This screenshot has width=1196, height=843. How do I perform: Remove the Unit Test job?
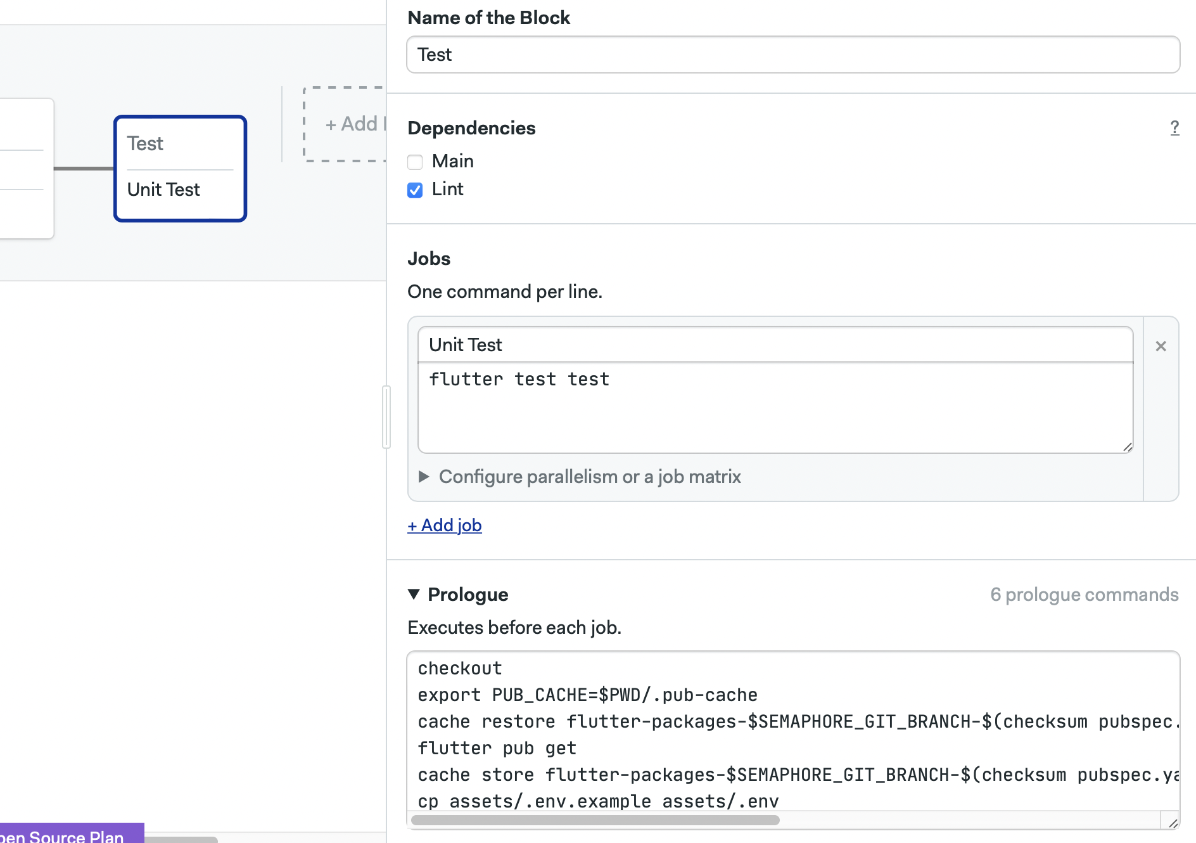(x=1161, y=347)
